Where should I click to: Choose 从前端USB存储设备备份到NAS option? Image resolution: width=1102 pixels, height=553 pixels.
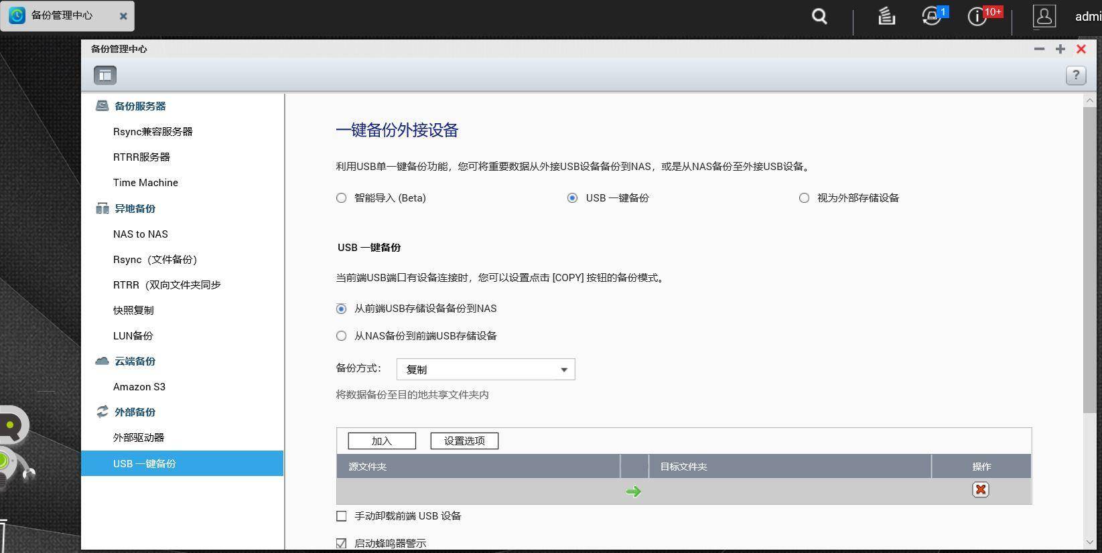342,309
